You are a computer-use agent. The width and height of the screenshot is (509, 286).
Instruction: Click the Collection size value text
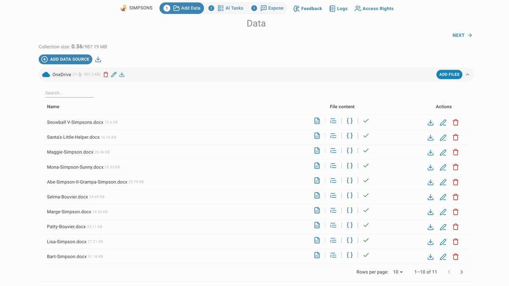(89, 47)
